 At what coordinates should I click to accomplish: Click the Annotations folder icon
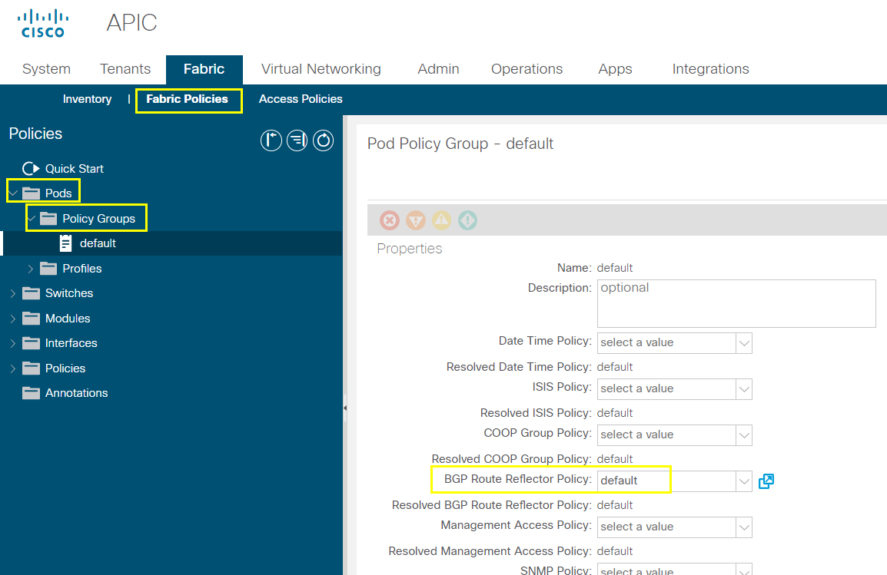(x=31, y=393)
